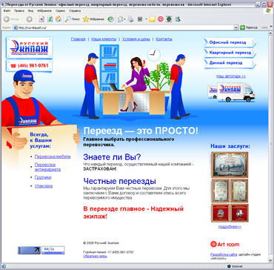Print the page with the printer icon
This screenshot has width=274, height=270.
pos(130,19)
